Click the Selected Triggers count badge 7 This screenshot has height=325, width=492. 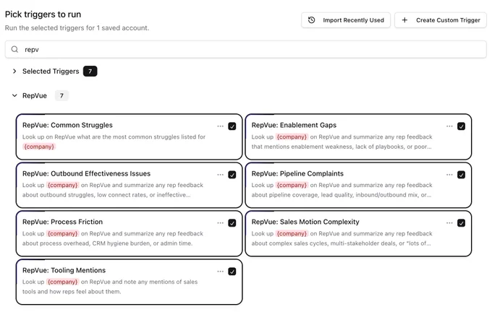tap(90, 71)
